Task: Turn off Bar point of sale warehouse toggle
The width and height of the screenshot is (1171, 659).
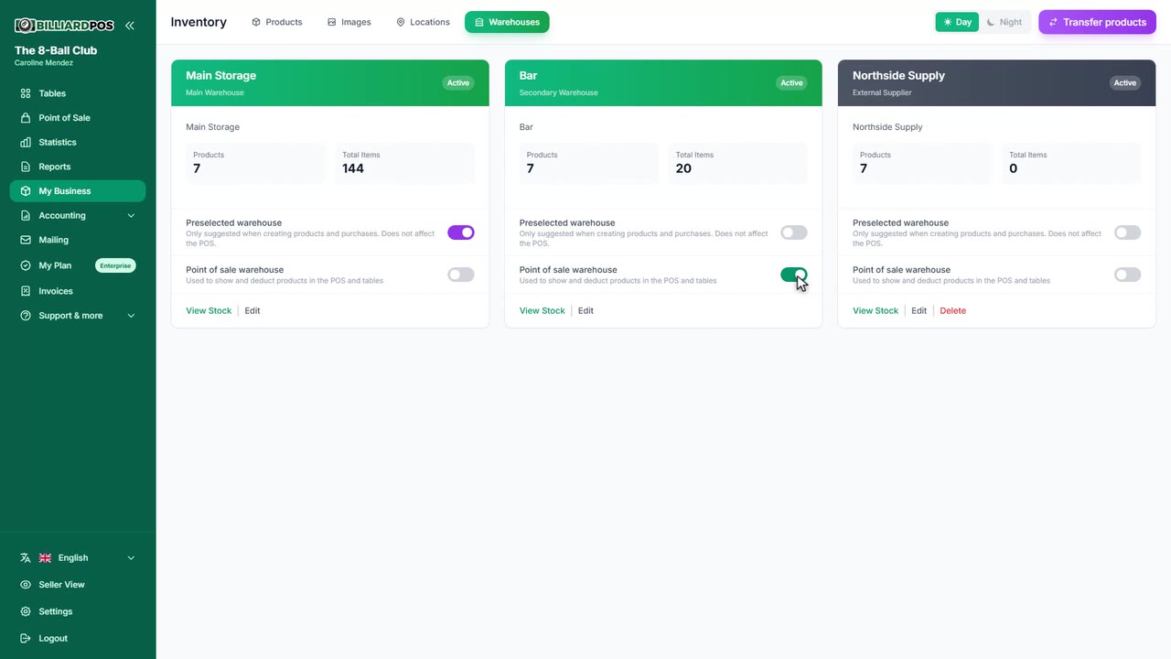Action: (794, 275)
